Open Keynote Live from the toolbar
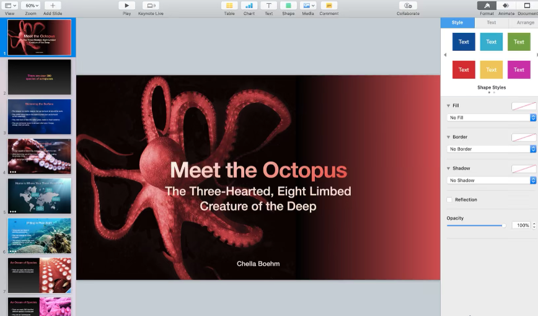Screen dimensions: 538x316 151,6
